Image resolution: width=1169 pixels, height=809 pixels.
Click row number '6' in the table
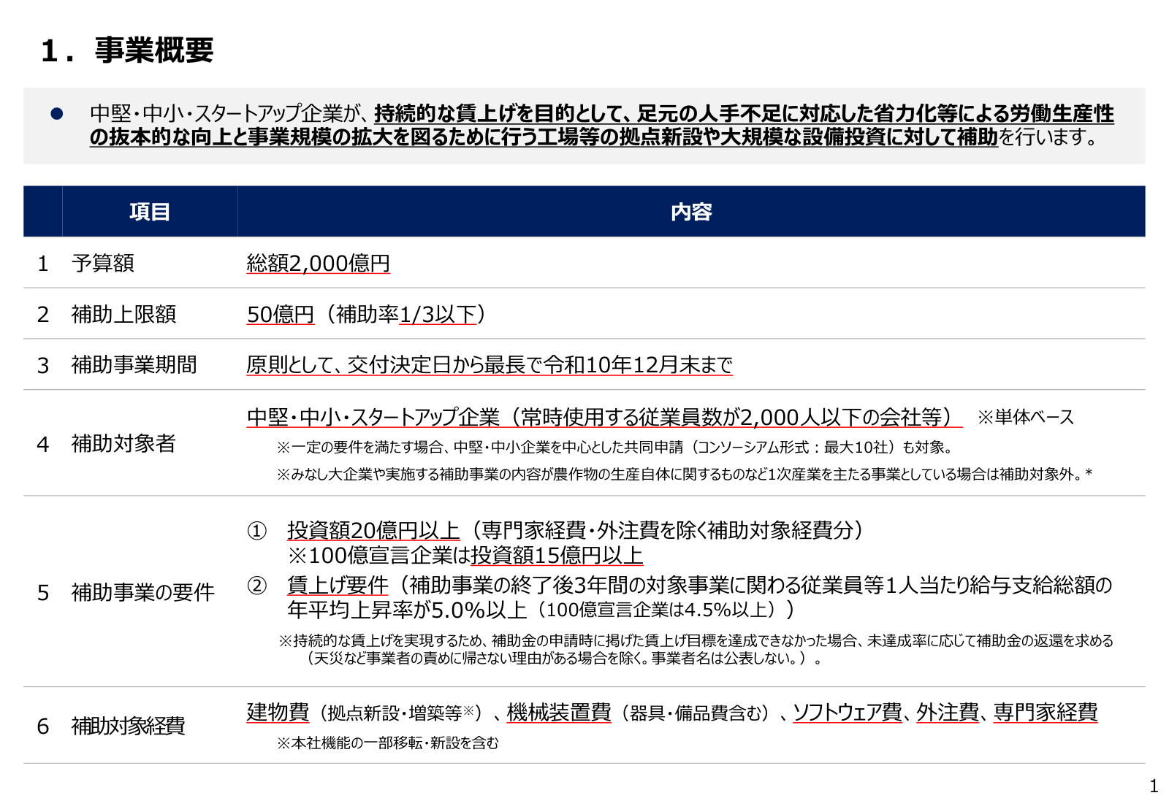tap(43, 726)
